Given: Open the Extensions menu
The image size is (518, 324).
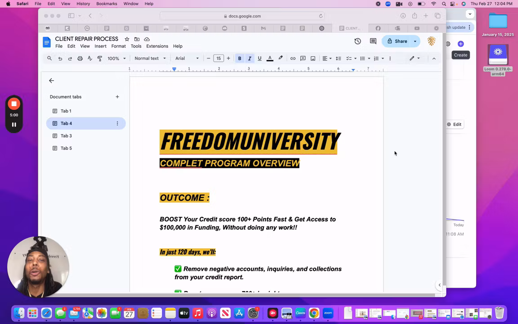Looking at the screenshot, I should coord(157,46).
